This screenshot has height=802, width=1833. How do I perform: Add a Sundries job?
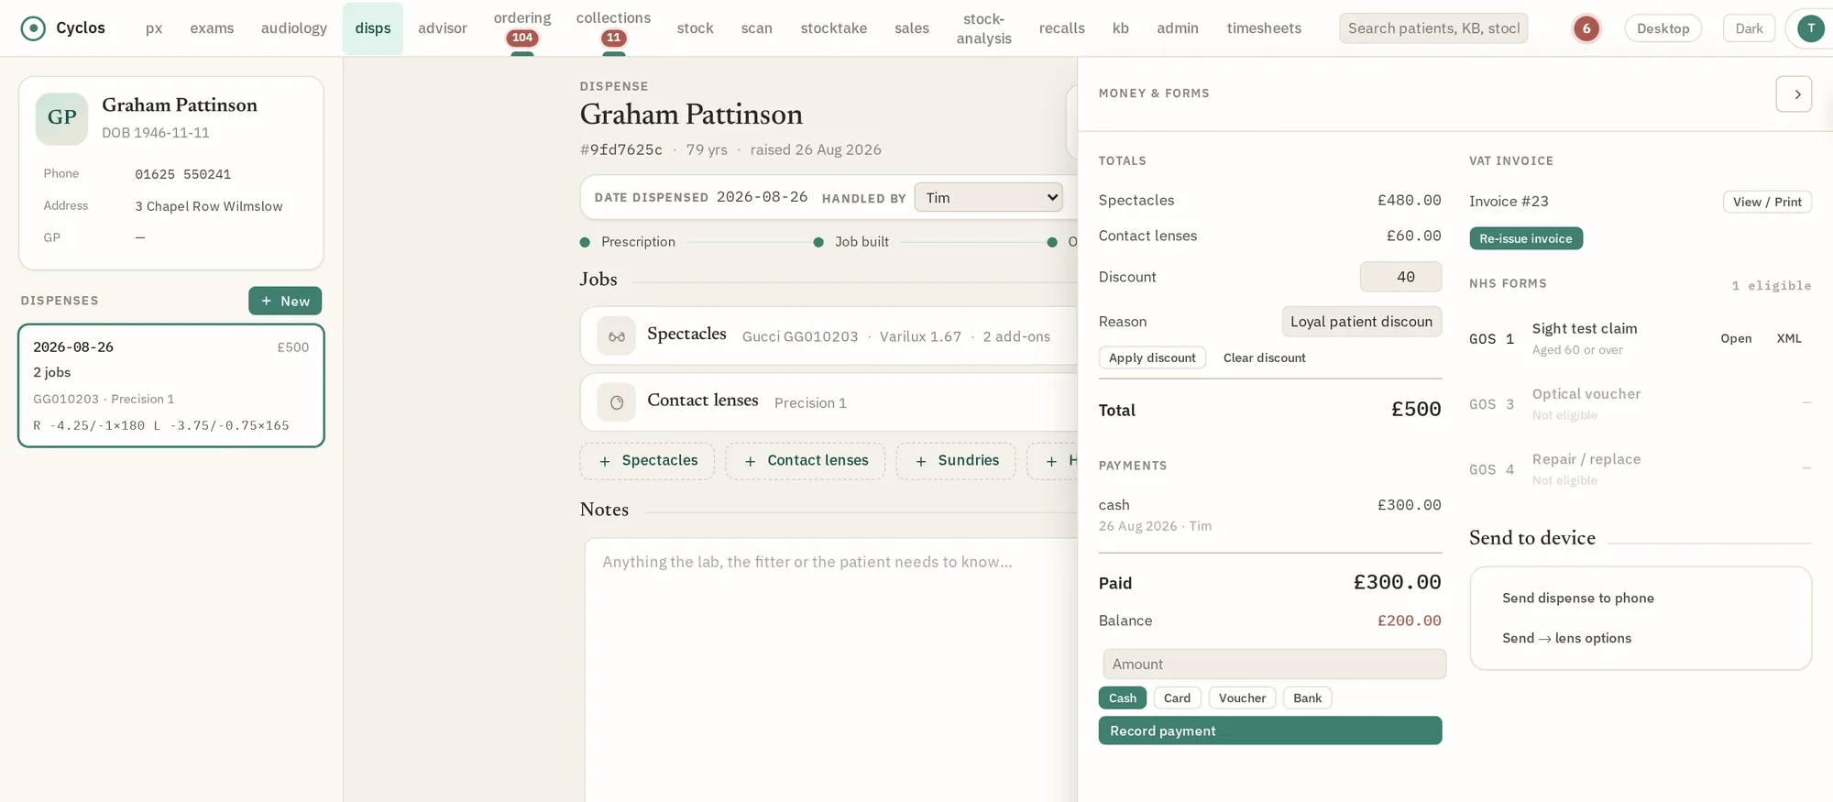pos(956,461)
